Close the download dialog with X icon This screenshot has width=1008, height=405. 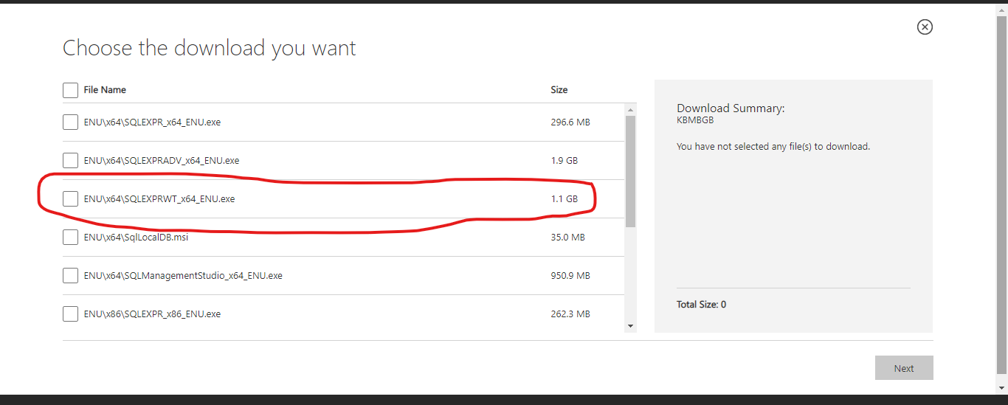tap(925, 27)
